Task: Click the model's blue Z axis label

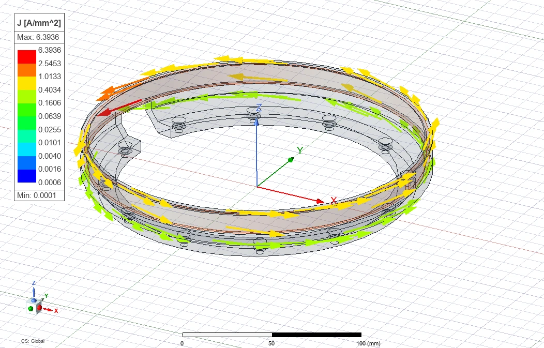Action: click(x=259, y=108)
